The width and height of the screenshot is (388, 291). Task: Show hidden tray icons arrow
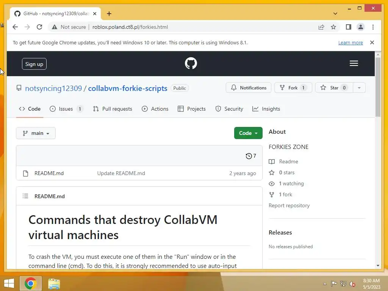(325, 284)
